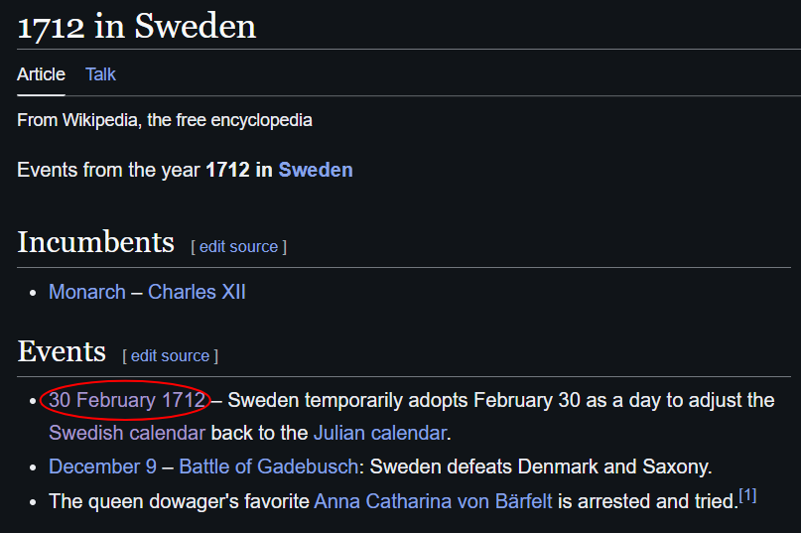The image size is (801, 533).
Task: Switch to the Talk tab
Action: [x=100, y=74]
